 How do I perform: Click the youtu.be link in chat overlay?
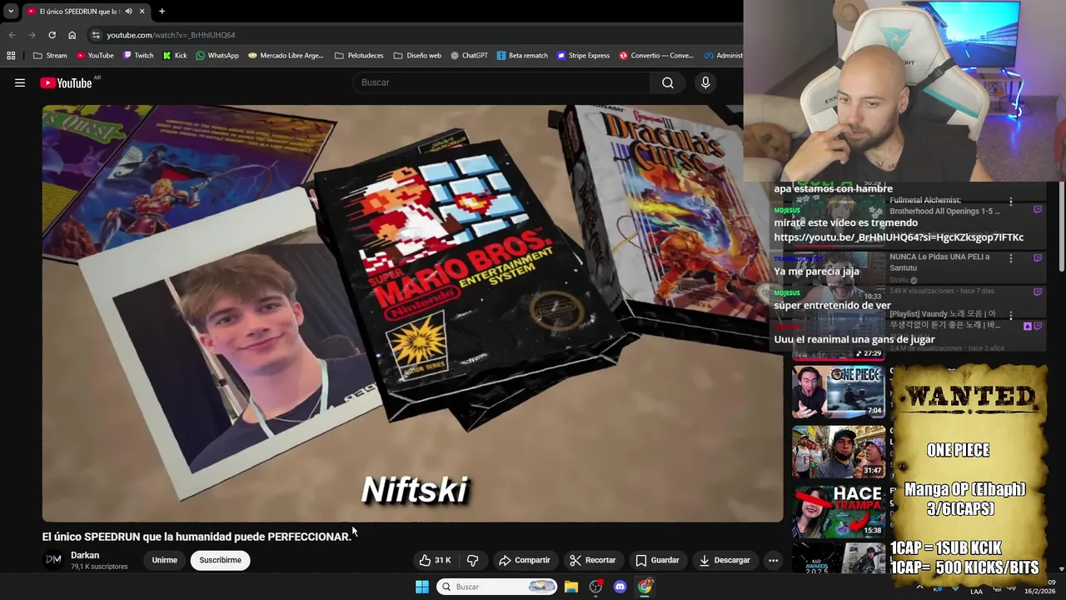coord(899,237)
